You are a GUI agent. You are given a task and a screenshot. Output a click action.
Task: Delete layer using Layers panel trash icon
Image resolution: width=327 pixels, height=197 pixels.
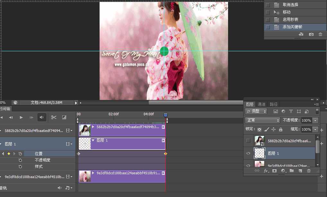[x=309, y=171]
